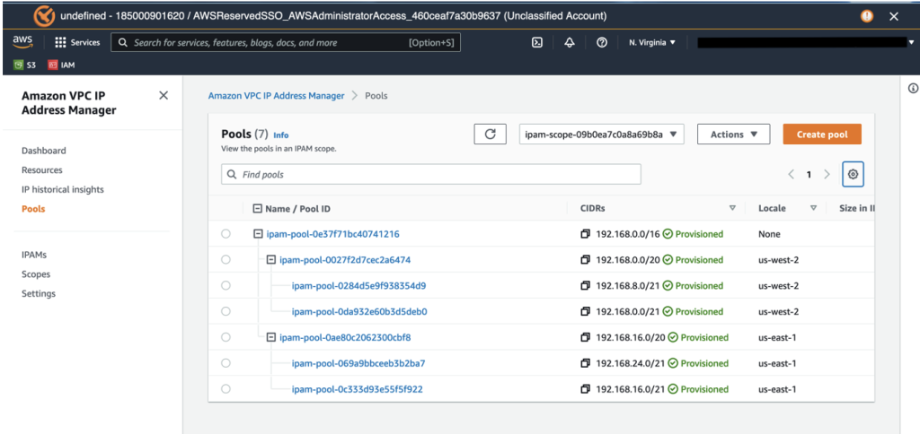Go to previous page of pools
Viewport: 920px width, 434px height.
click(x=792, y=174)
